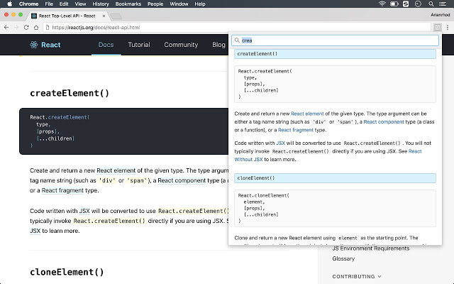Open 'JSX' link in main article paragraph
This screenshot has height=284, width=454.
click(x=84, y=211)
